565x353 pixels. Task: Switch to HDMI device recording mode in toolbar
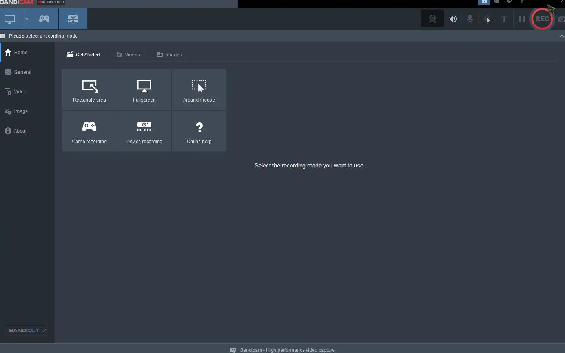click(x=73, y=19)
